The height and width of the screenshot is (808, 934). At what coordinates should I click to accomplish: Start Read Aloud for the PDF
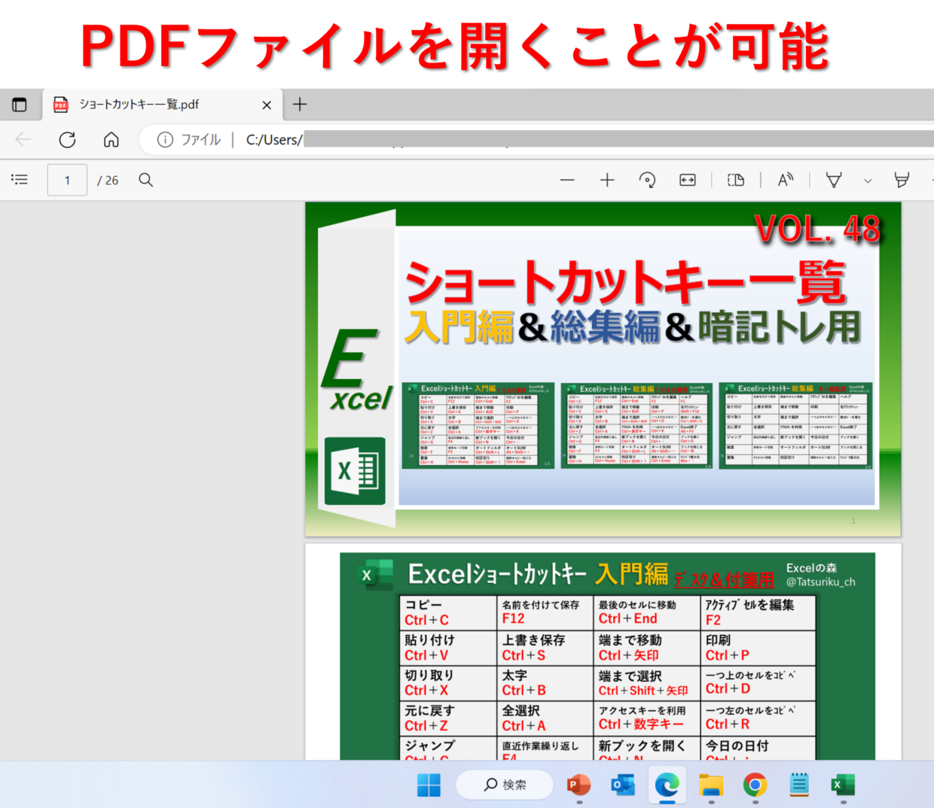pos(786,180)
